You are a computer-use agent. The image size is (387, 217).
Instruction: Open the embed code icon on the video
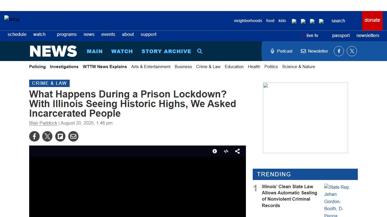pos(226,151)
